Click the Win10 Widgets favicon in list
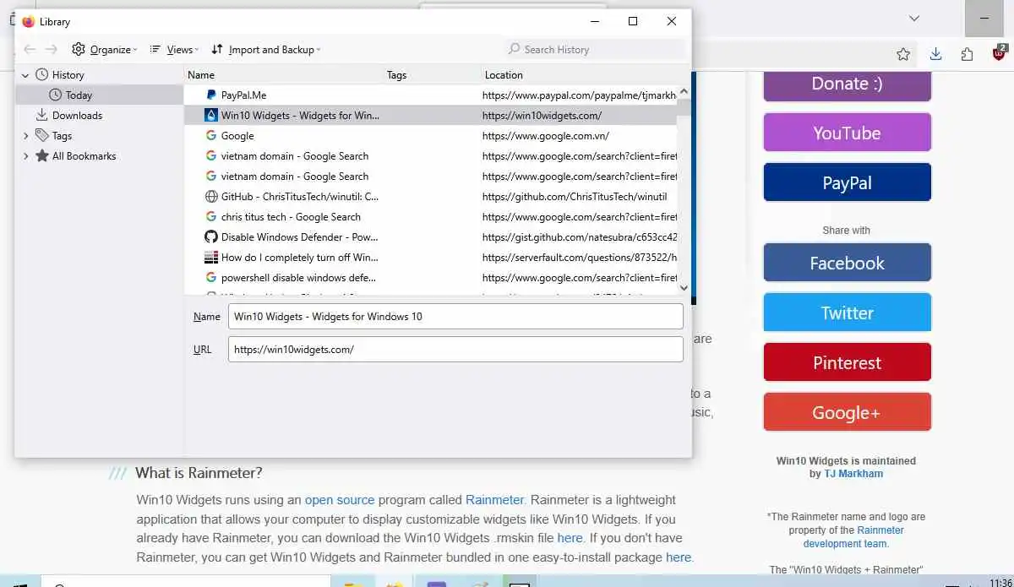This screenshot has height=587, width=1014. click(211, 116)
